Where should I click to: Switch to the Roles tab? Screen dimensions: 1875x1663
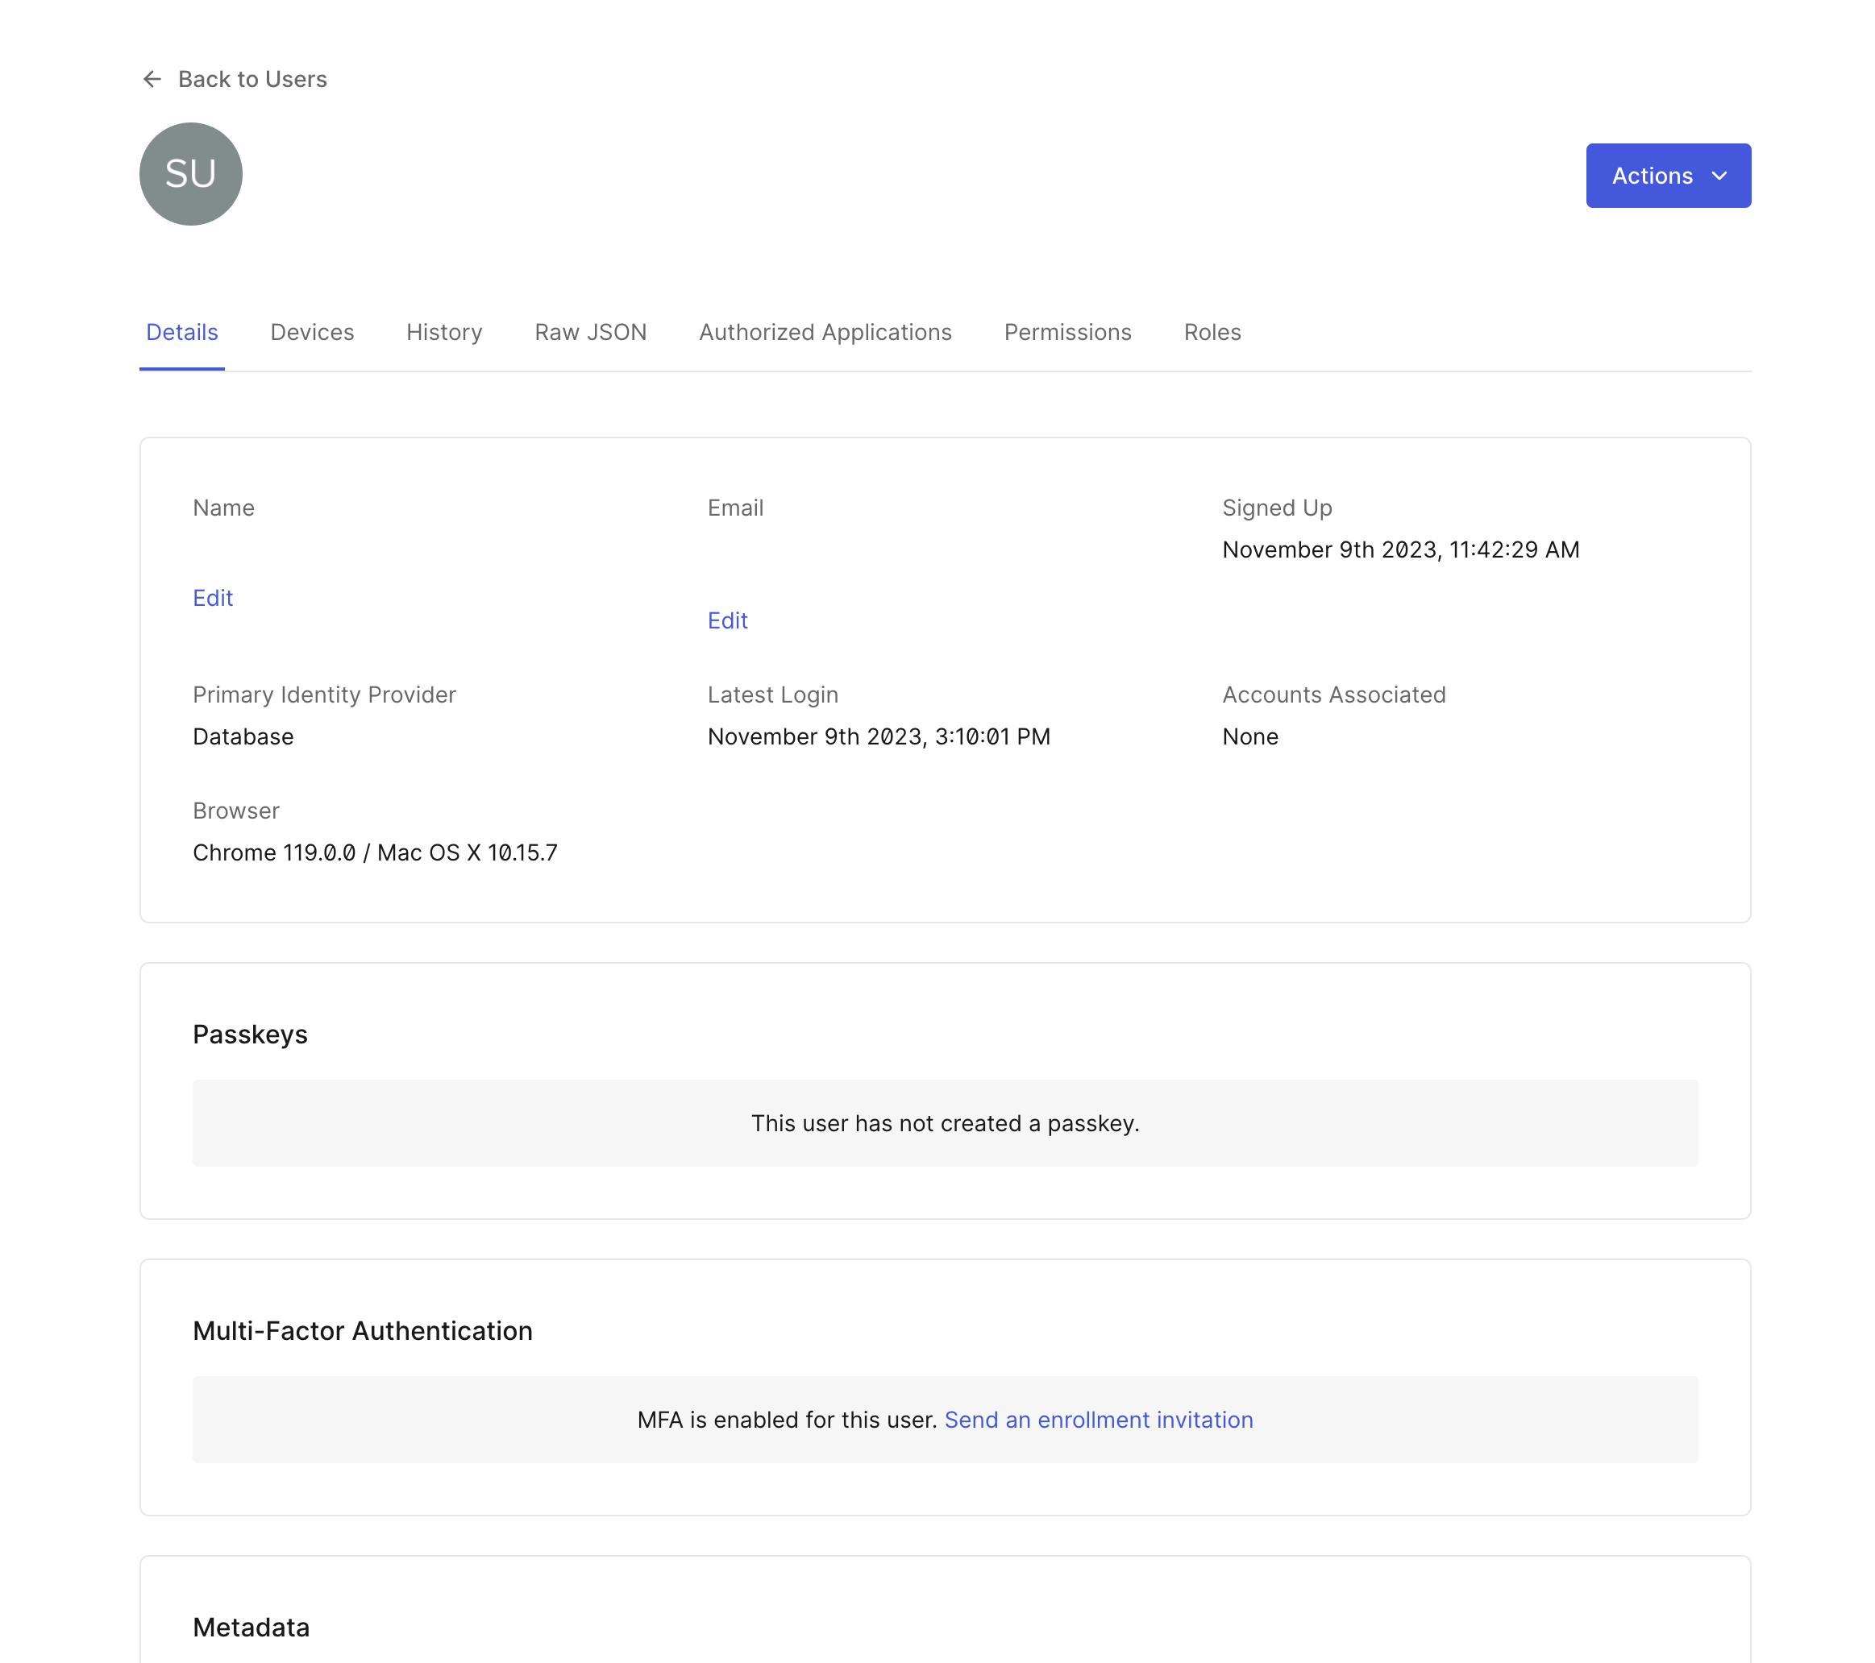[1212, 332]
